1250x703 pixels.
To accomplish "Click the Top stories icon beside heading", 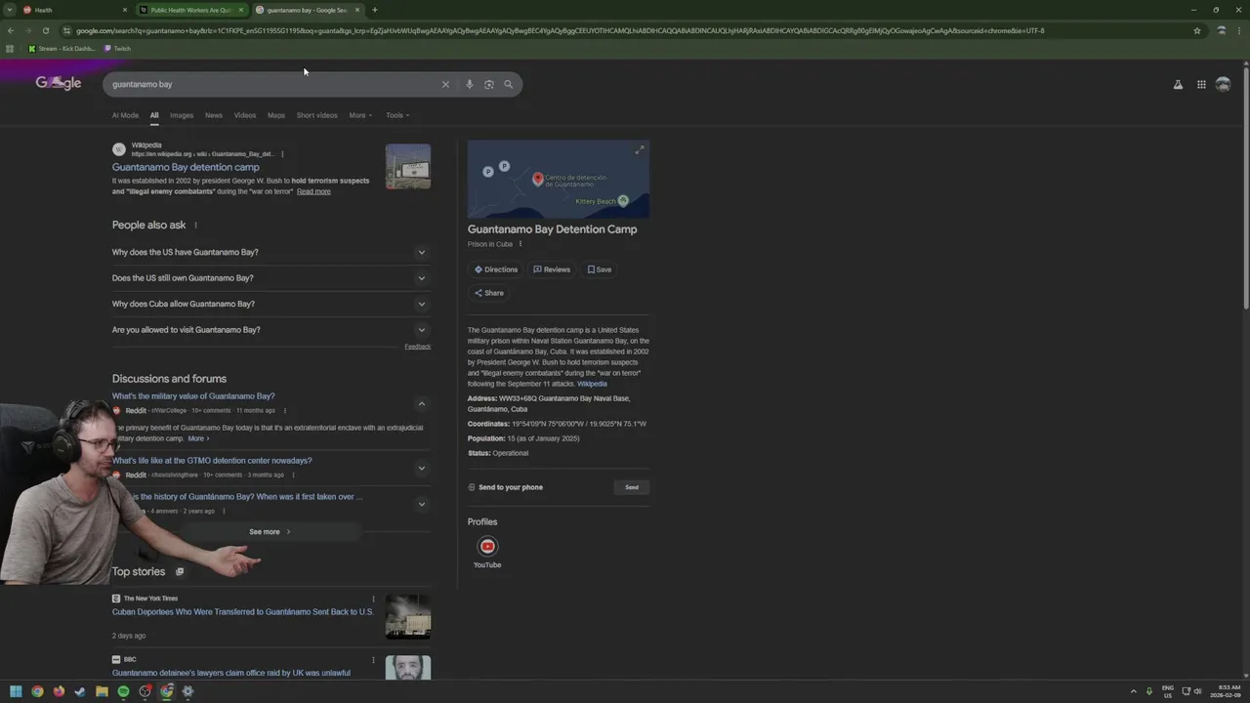I will pos(179,571).
